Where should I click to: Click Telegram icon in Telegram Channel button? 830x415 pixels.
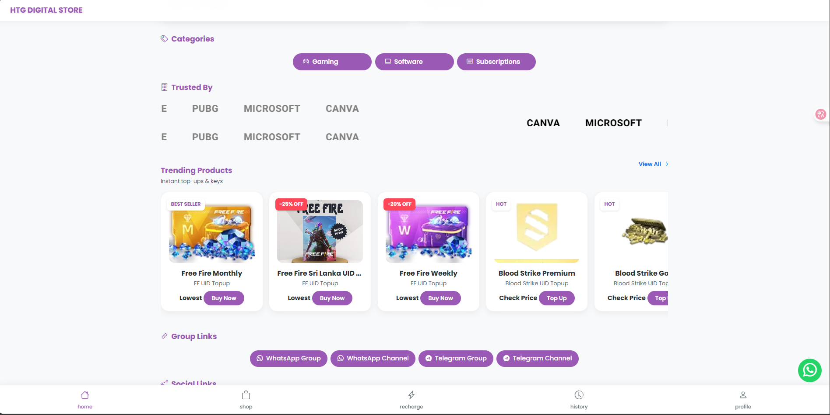coord(506,358)
